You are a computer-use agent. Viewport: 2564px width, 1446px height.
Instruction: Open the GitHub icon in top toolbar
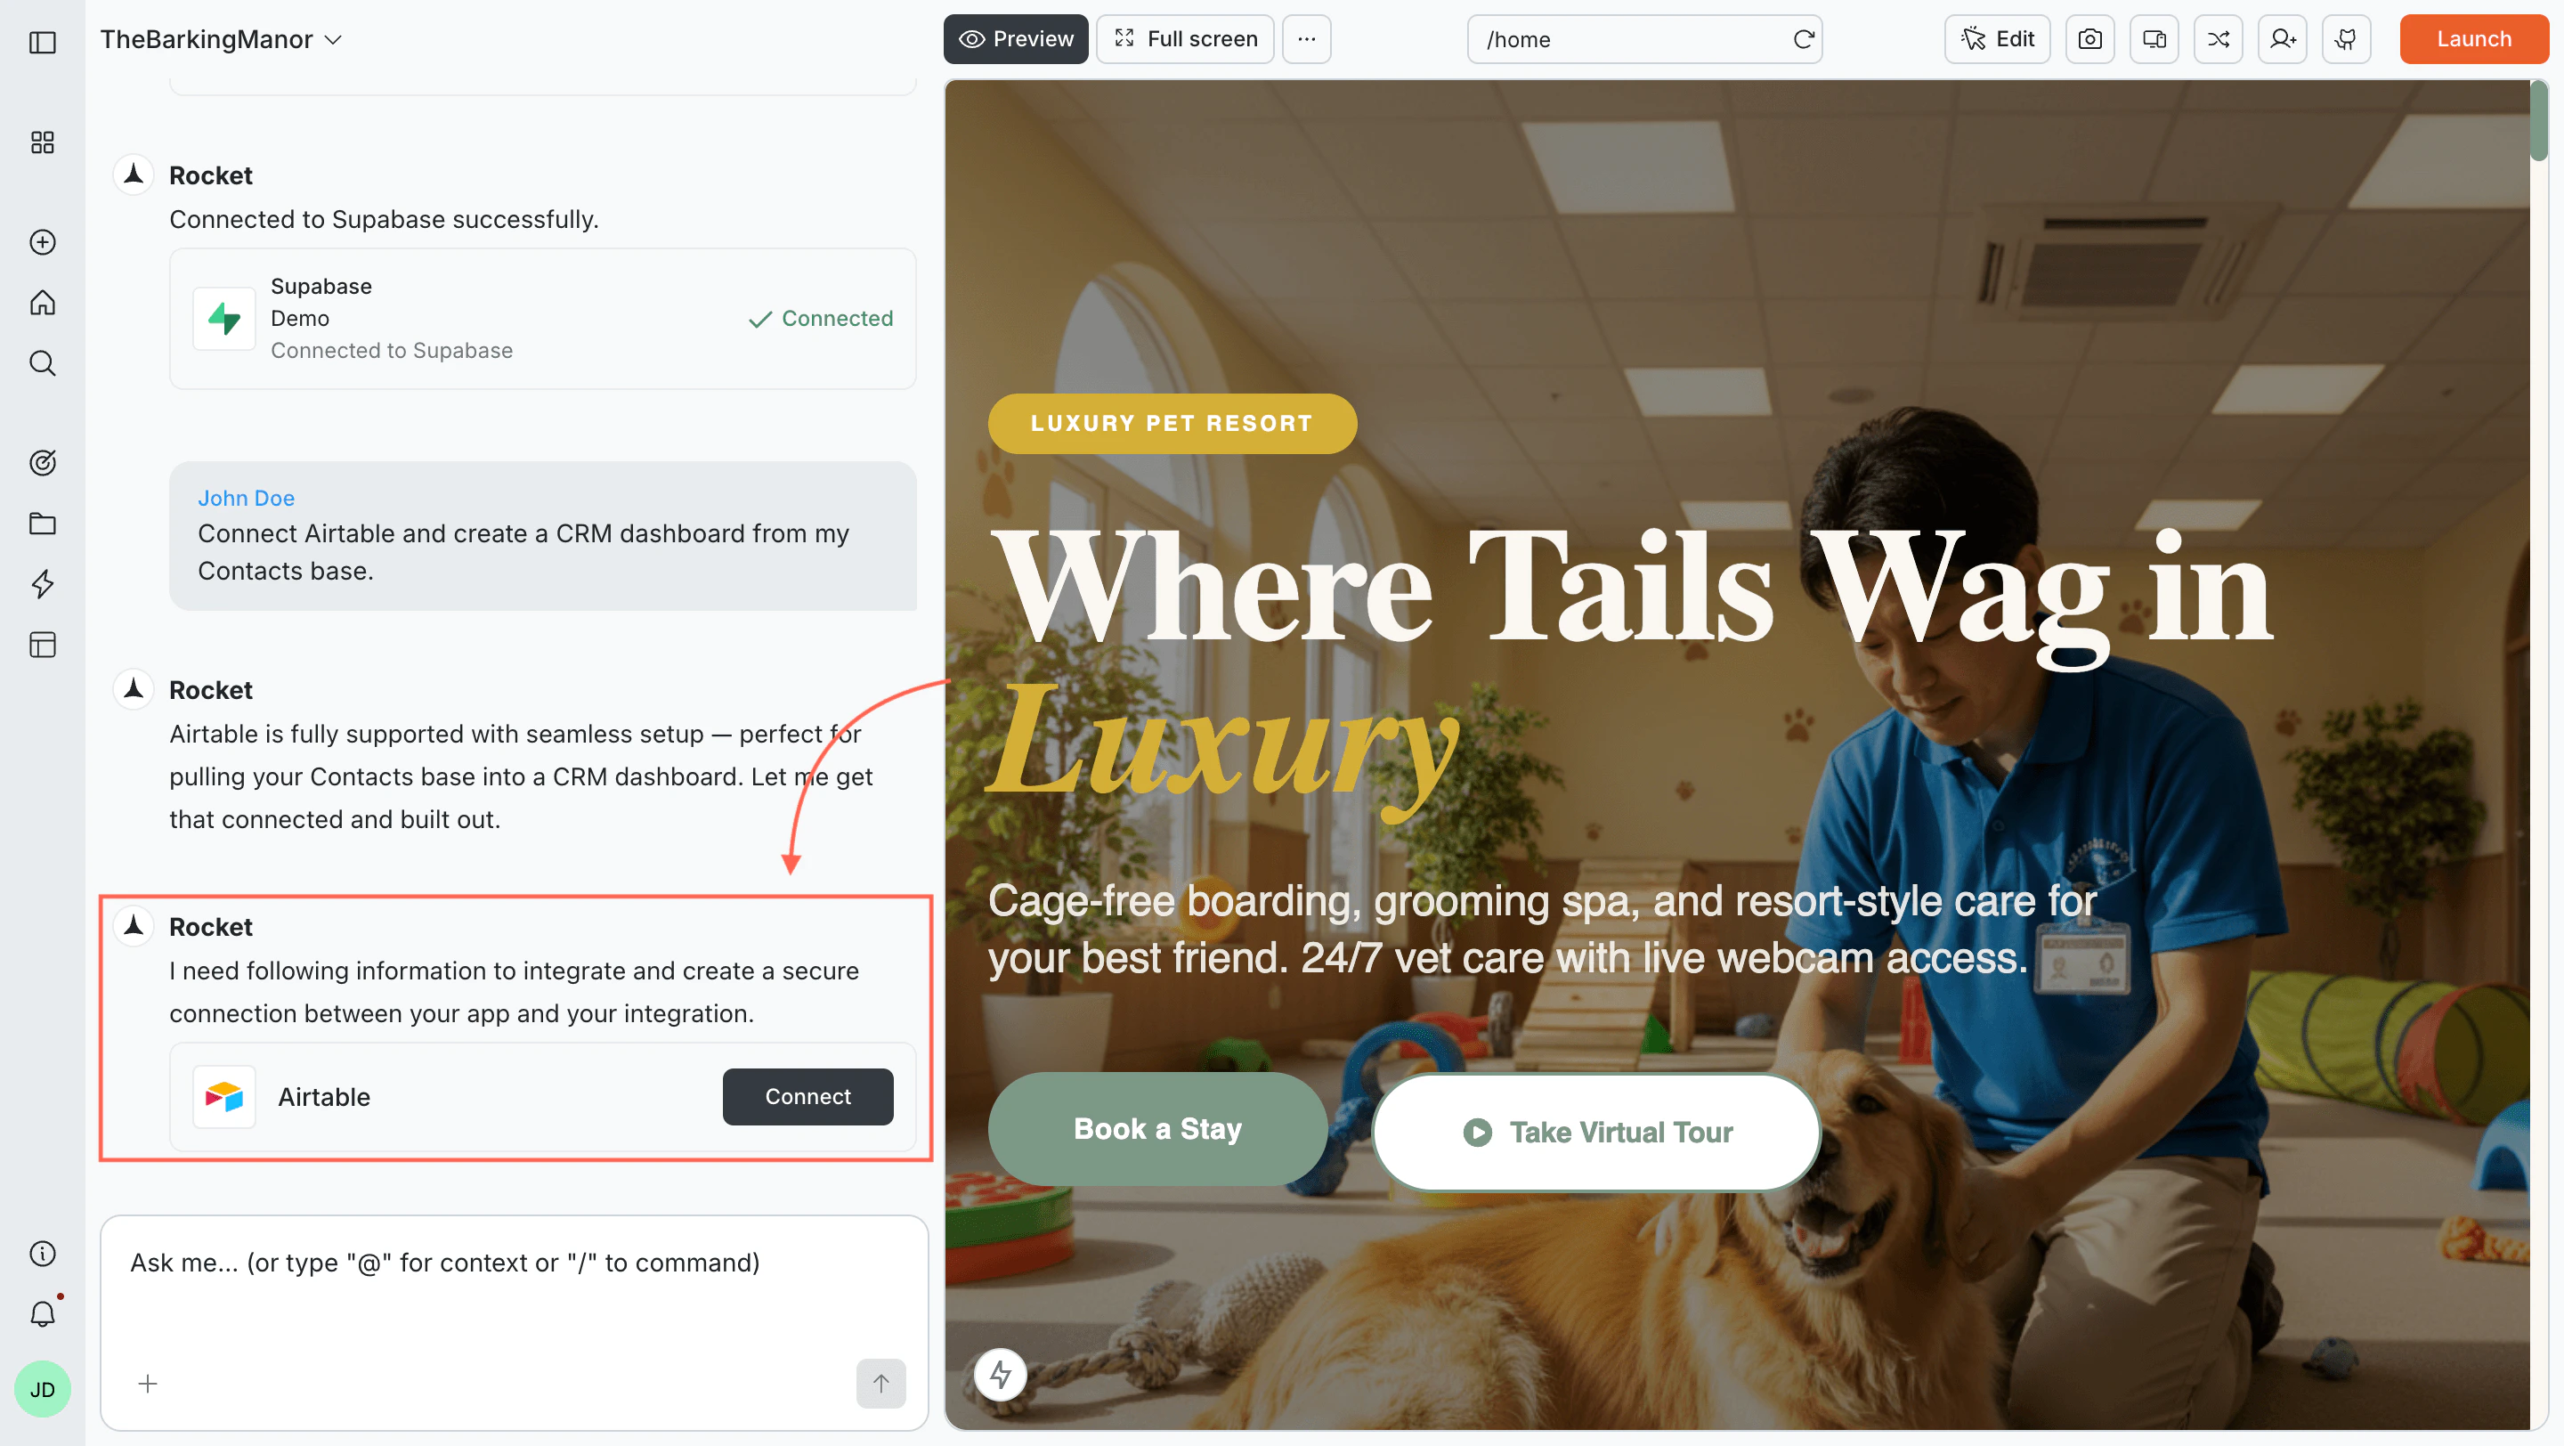pos(2346,39)
